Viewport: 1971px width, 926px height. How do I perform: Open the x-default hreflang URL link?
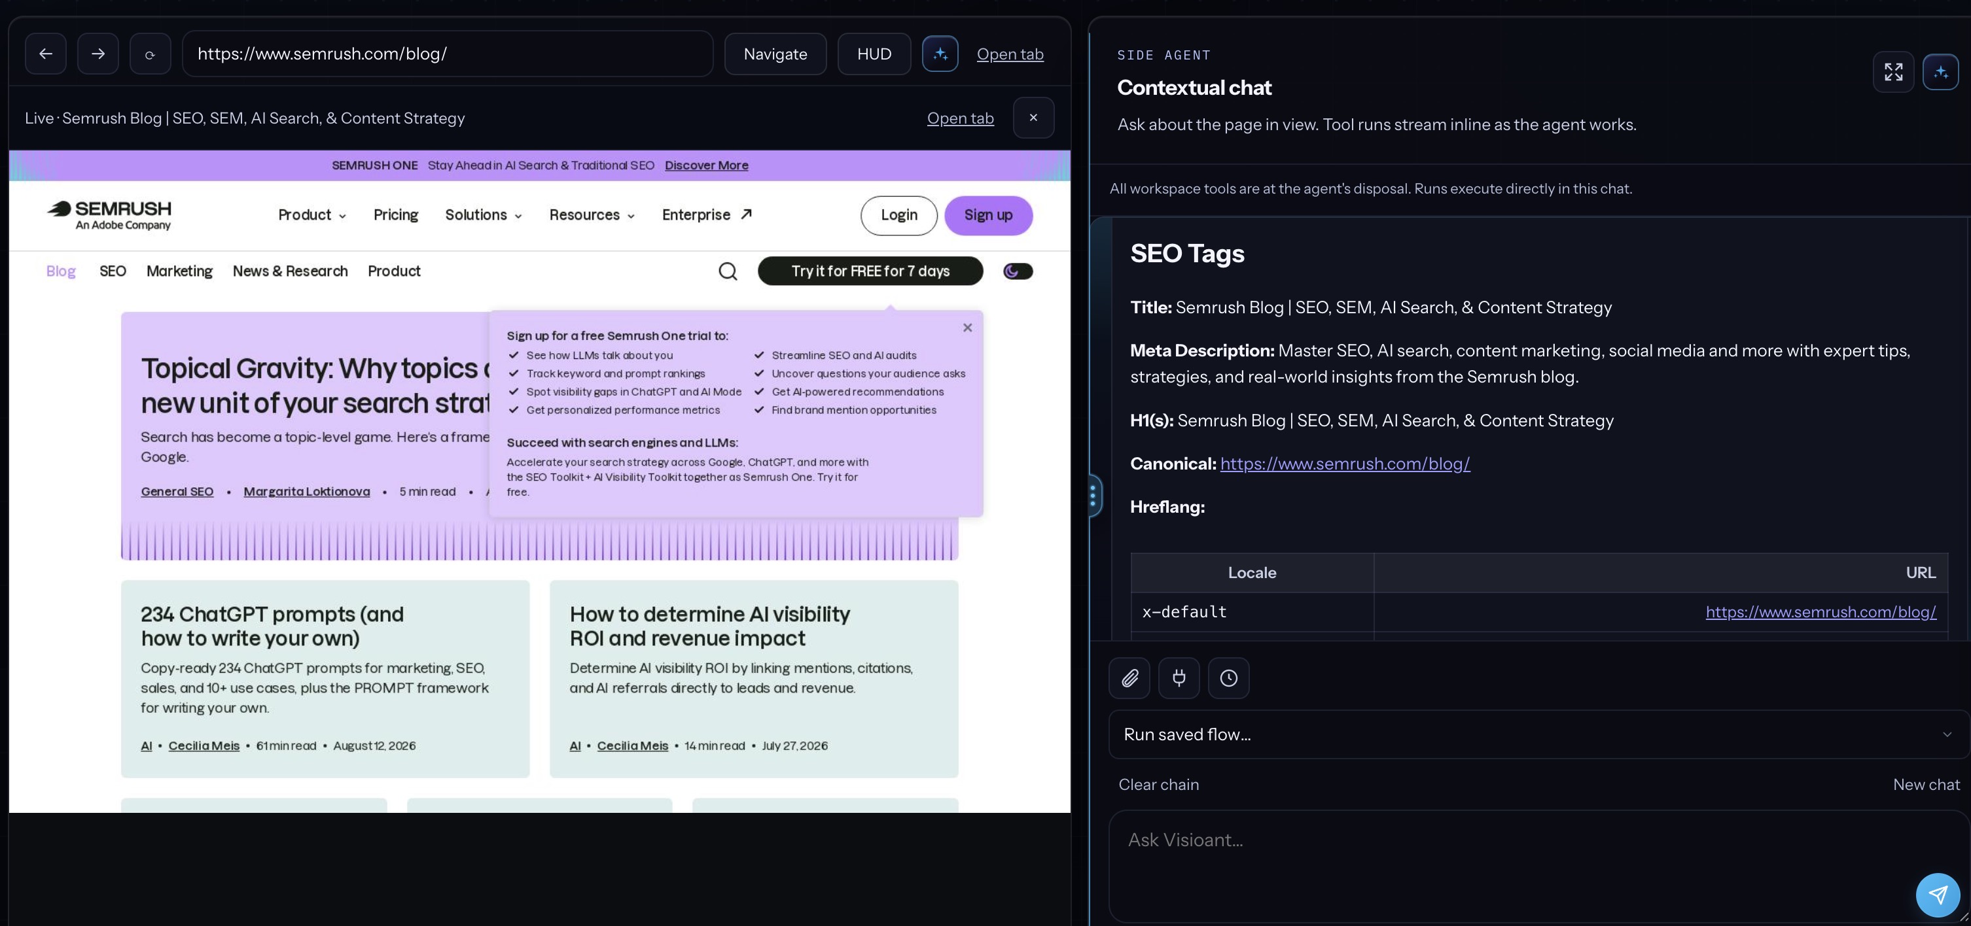point(1820,611)
